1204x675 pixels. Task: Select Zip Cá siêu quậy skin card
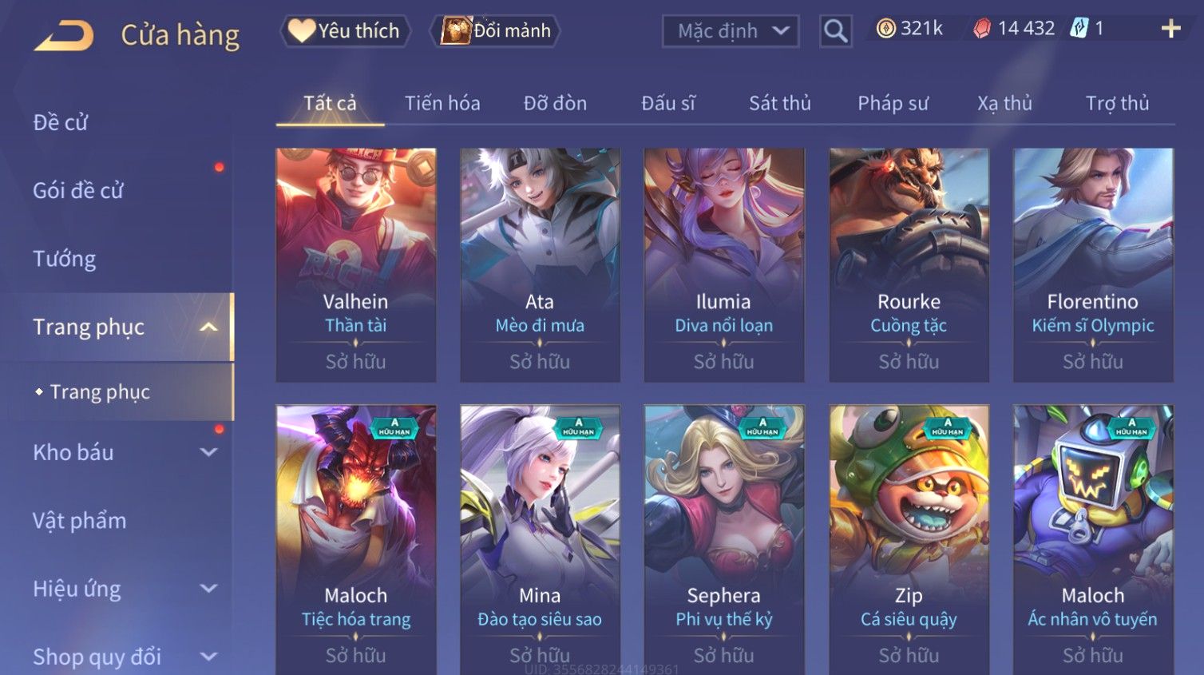[909, 540]
